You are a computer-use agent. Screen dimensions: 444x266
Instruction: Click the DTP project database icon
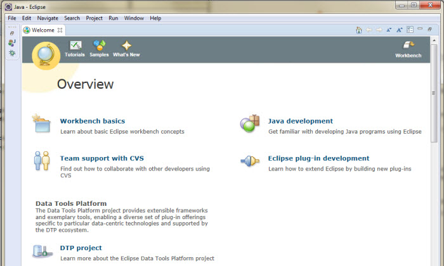[x=42, y=251]
